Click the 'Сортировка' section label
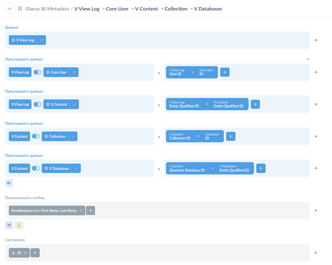The image size is (332, 265). pos(15,240)
